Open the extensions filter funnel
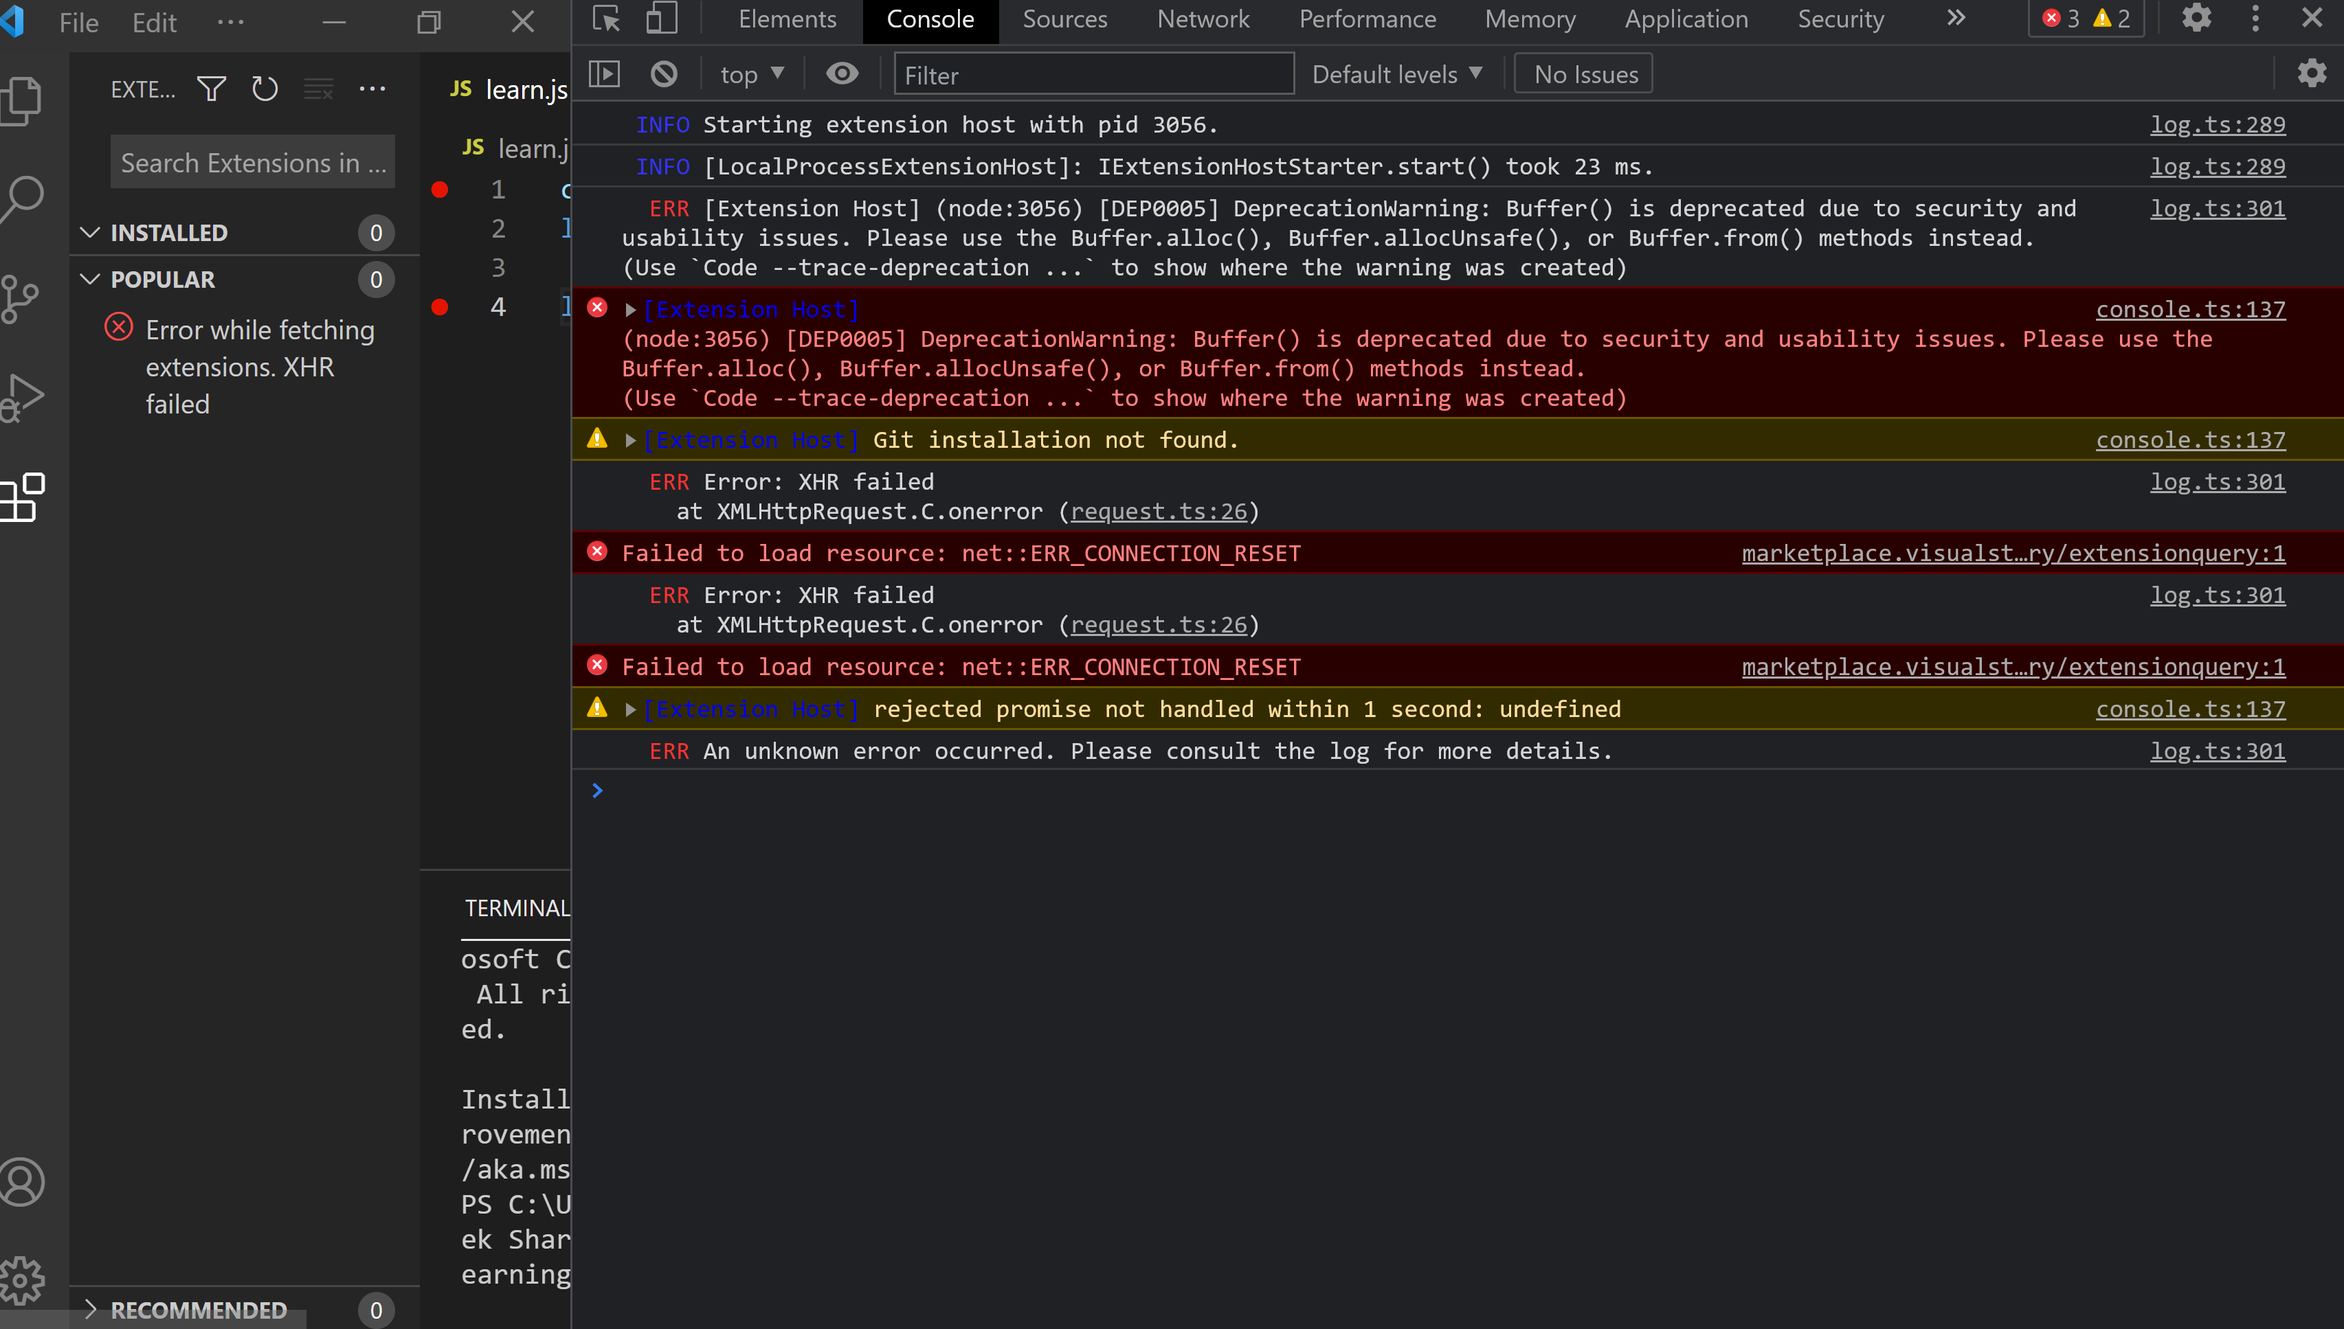The image size is (2344, 1329). [210, 88]
